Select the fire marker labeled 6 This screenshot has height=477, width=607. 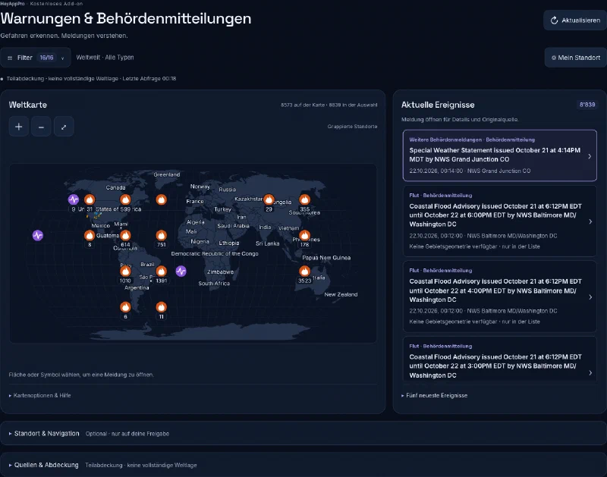(x=125, y=307)
